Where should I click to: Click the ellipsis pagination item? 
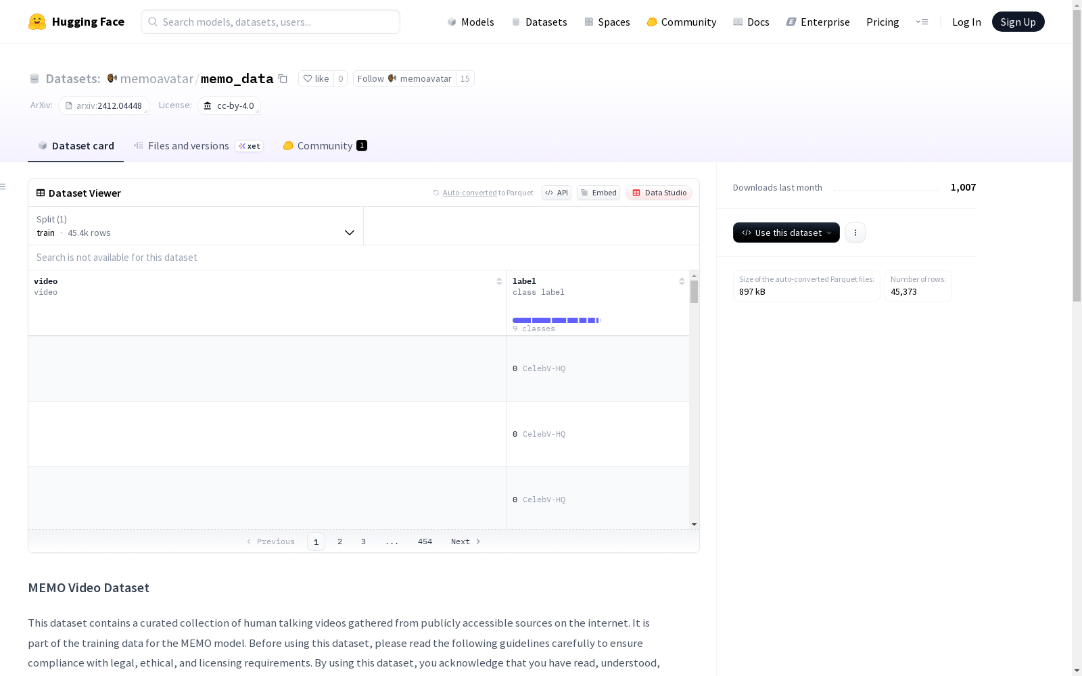tap(392, 541)
